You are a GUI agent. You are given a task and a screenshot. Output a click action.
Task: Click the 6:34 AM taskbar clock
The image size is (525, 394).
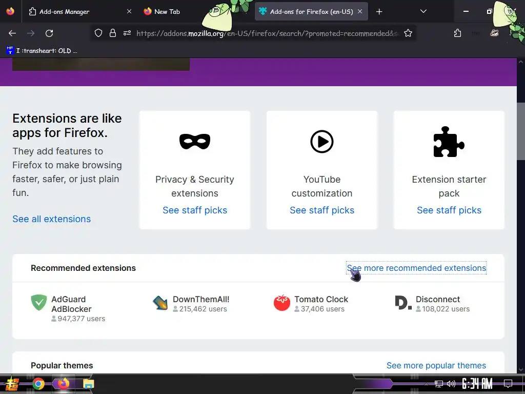point(477,384)
